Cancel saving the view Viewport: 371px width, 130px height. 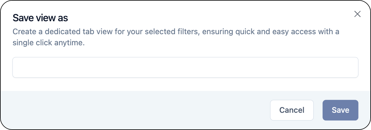pyautogui.click(x=292, y=110)
